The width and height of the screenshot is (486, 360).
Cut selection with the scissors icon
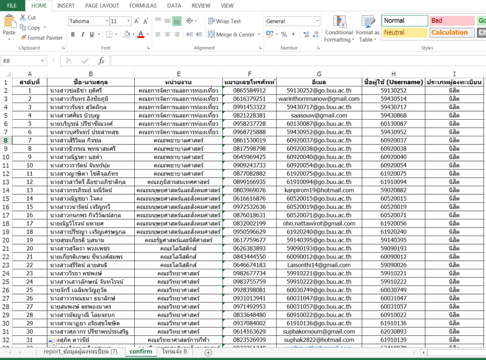[x=23, y=18]
